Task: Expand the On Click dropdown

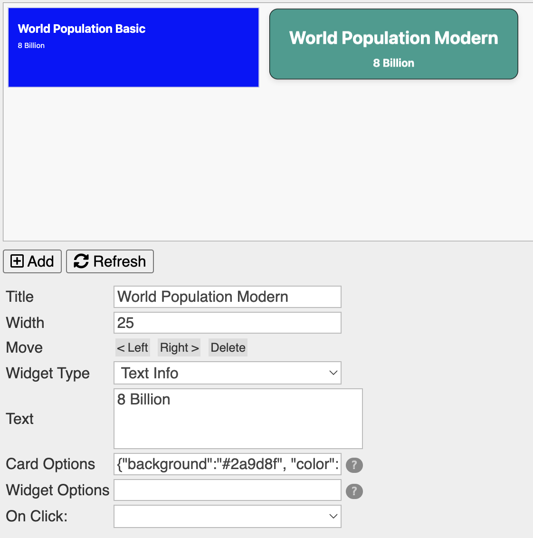Action: (x=228, y=516)
